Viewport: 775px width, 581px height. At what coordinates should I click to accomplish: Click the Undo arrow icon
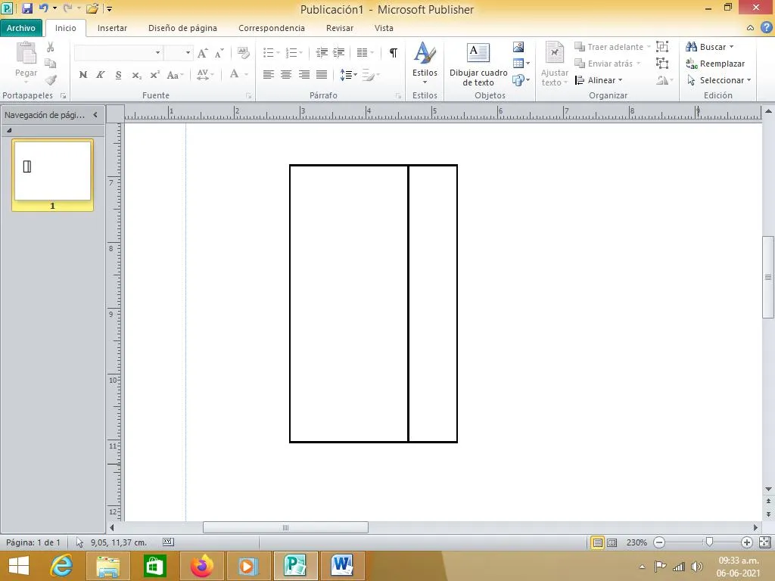pos(43,8)
